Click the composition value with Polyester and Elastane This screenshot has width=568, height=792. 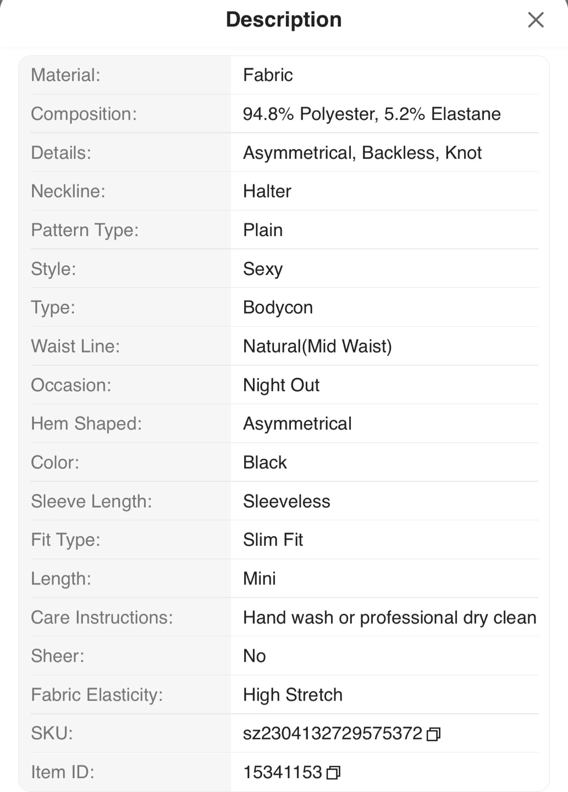[x=372, y=114]
